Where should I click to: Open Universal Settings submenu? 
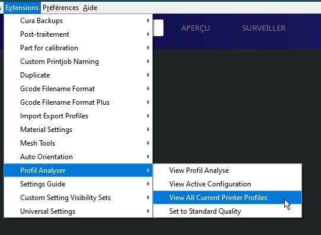pyautogui.click(x=78, y=211)
